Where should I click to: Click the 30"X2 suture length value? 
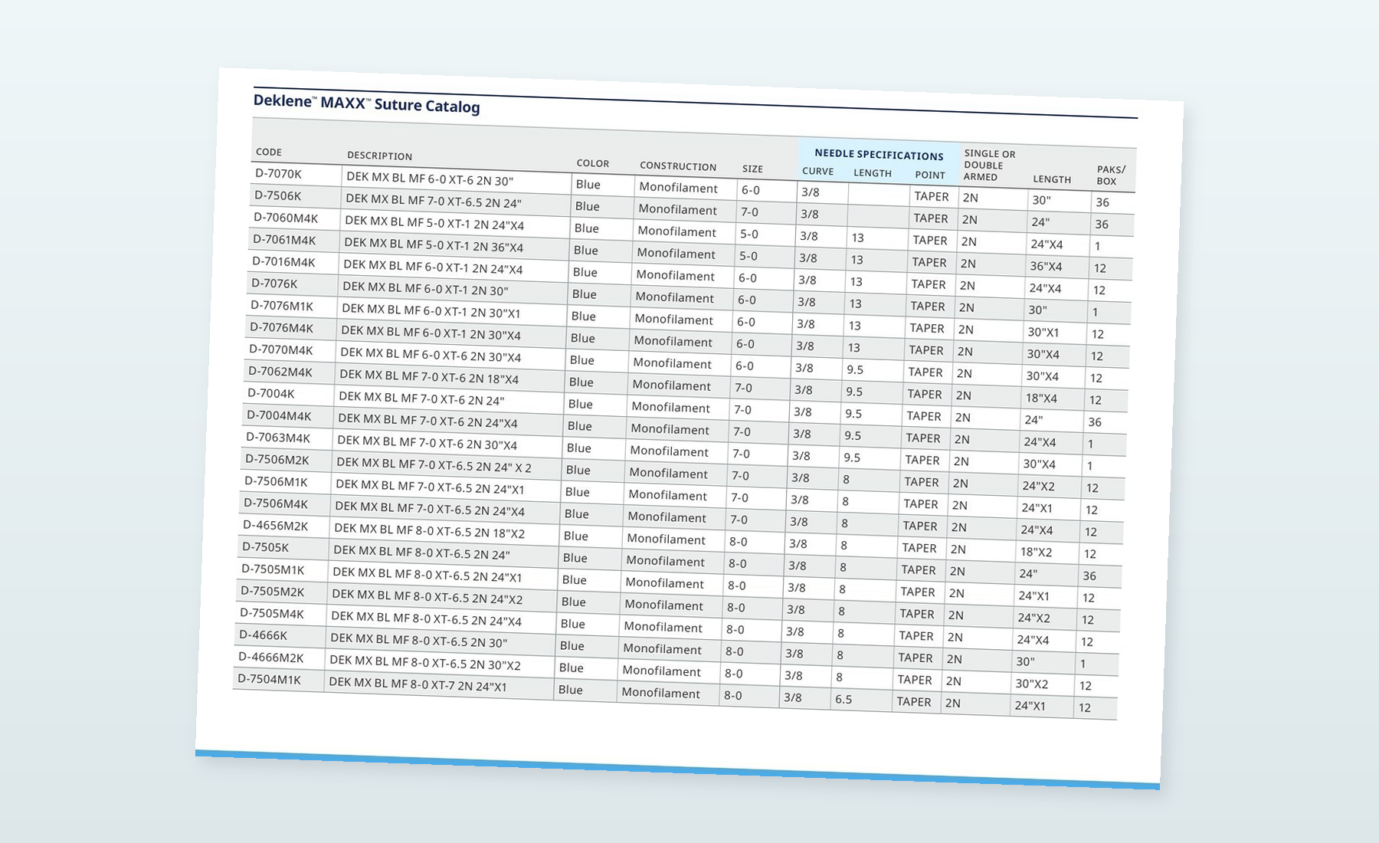(x=1031, y=684)
